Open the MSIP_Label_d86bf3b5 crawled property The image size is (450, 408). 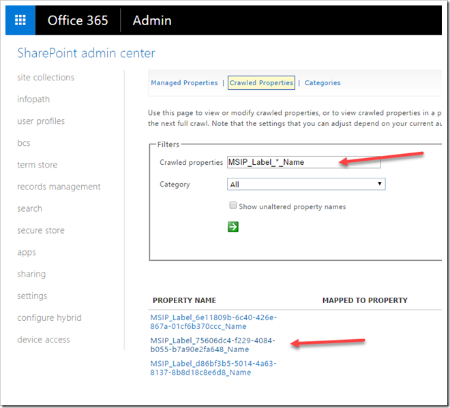(213, 368)
